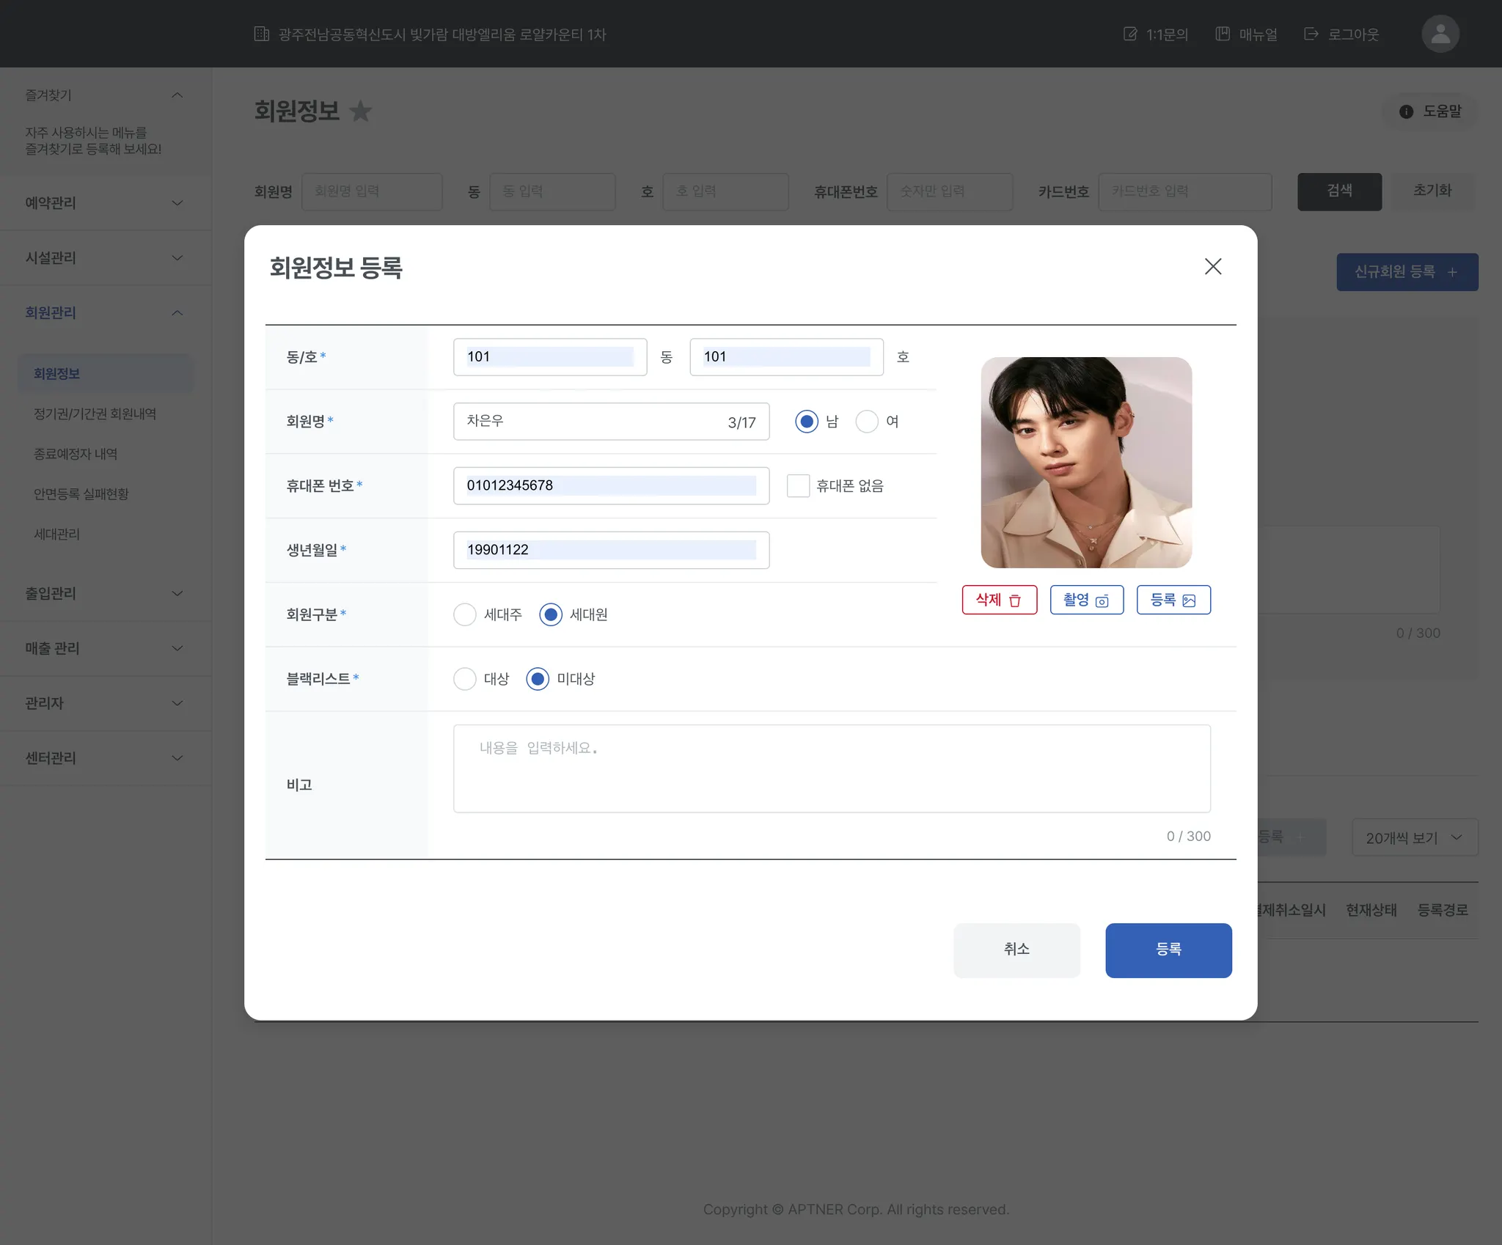Viewport: 1502px width, 1245px height.
Task: Click the 도움말 info icon
Action: point(1406,111)
